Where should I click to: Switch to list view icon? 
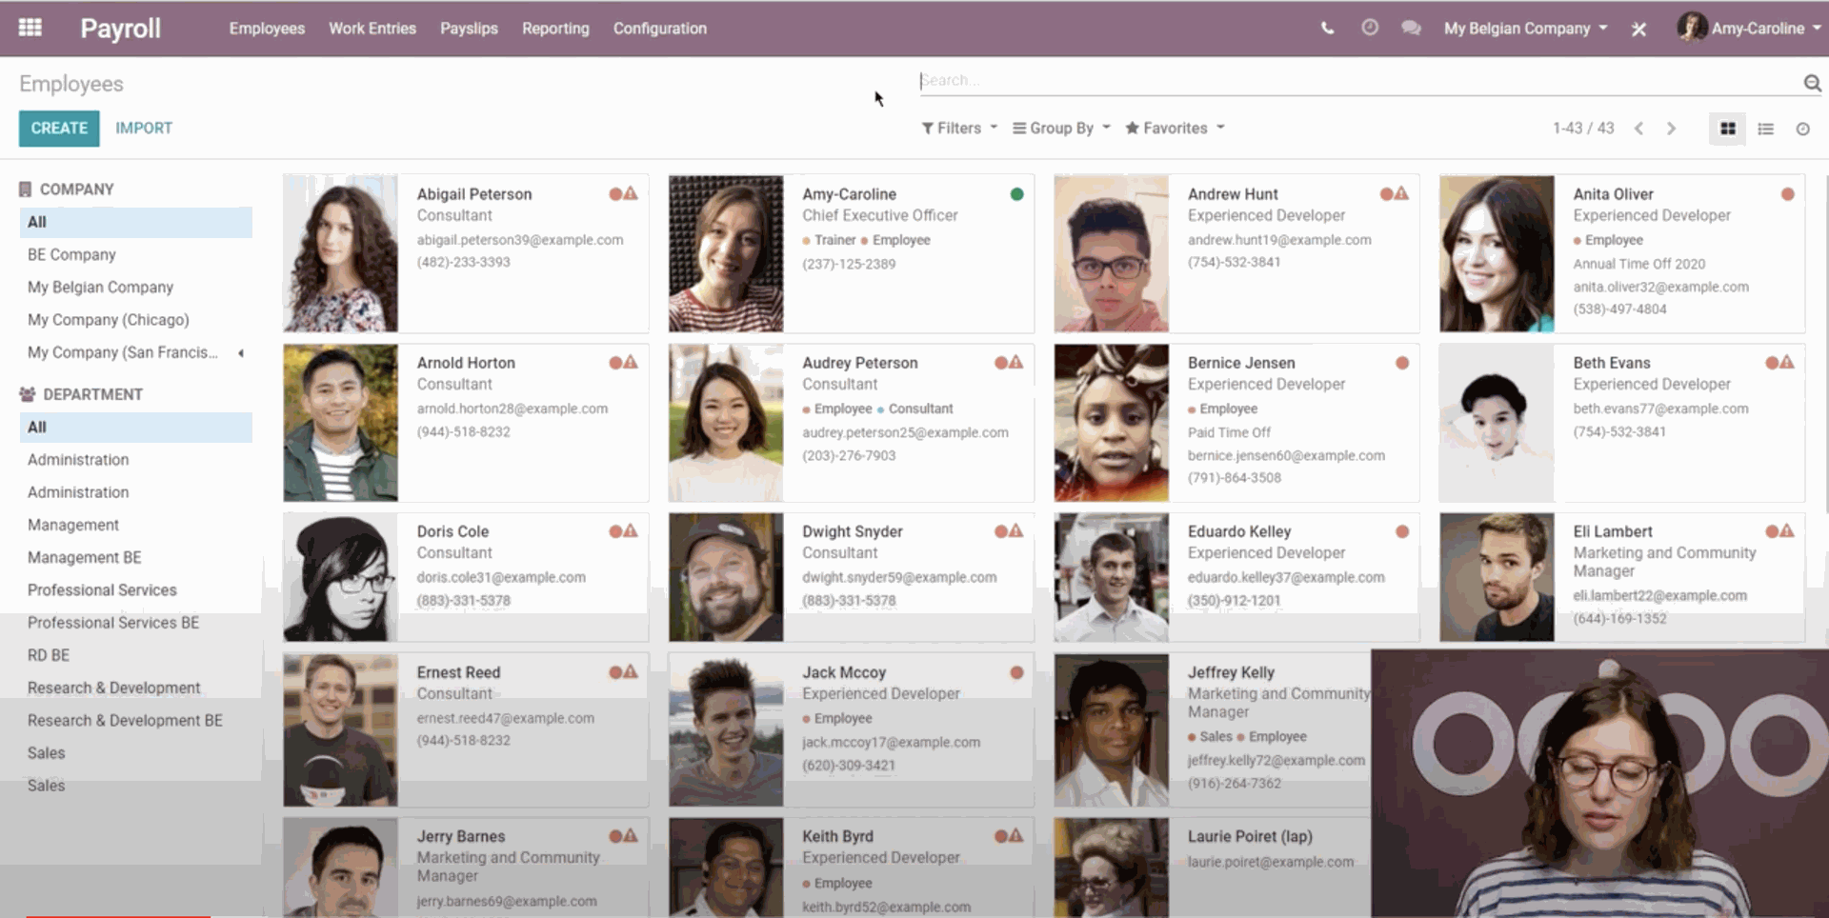coord(1765,129)
